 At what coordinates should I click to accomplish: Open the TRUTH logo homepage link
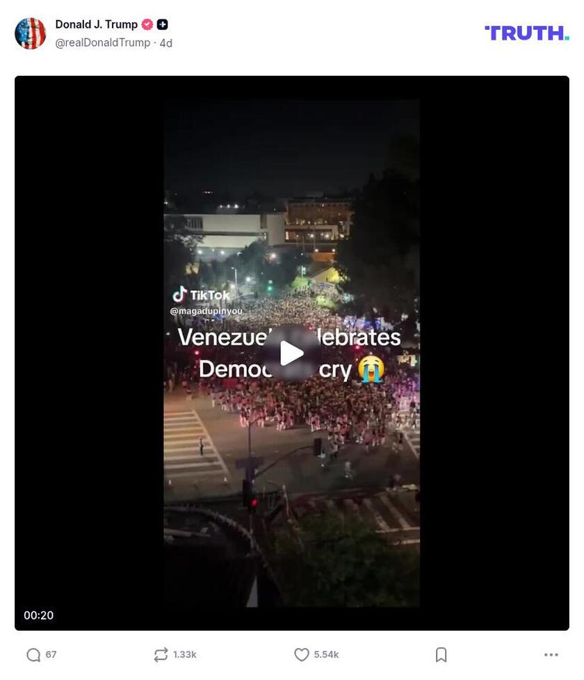click(x=527, y=33)
